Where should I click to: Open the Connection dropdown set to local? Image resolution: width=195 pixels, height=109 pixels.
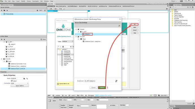pos(20,83)
